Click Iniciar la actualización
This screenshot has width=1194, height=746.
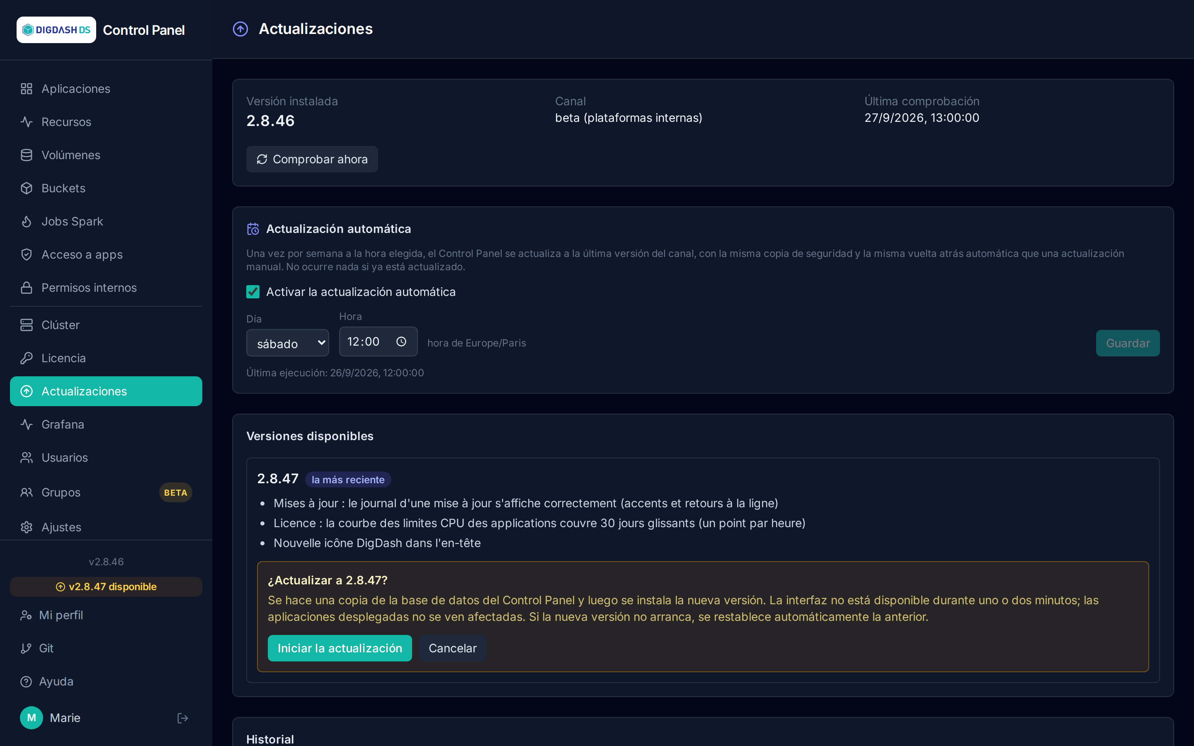tap(340, 648)
